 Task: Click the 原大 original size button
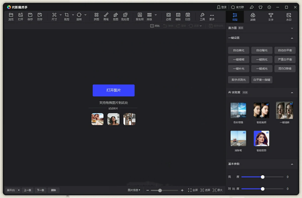click(x=218, y=190)
